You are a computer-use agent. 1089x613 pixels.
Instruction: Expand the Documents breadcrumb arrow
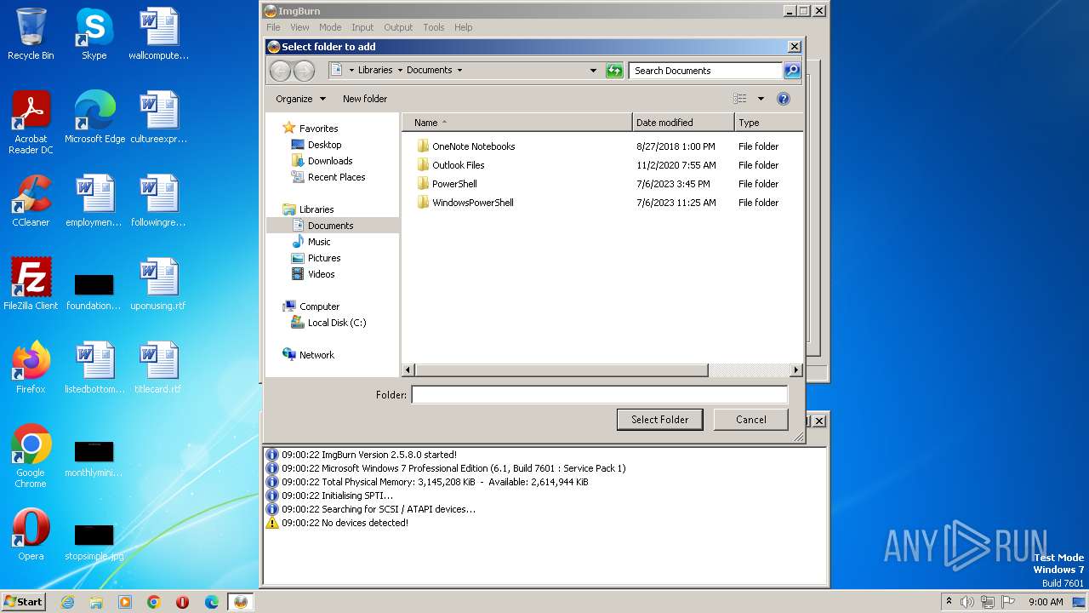click(x=459, y=71)
